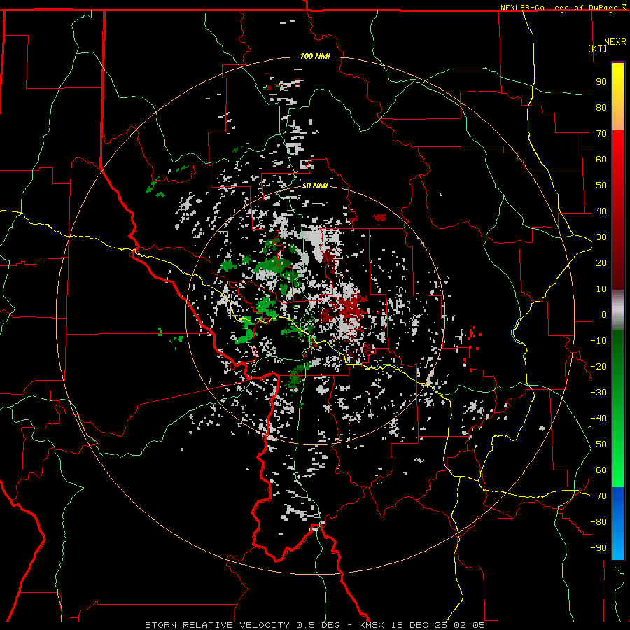The image size is (630, 630).
Task: Click the -10 scale label
Action: coord(598,341)
